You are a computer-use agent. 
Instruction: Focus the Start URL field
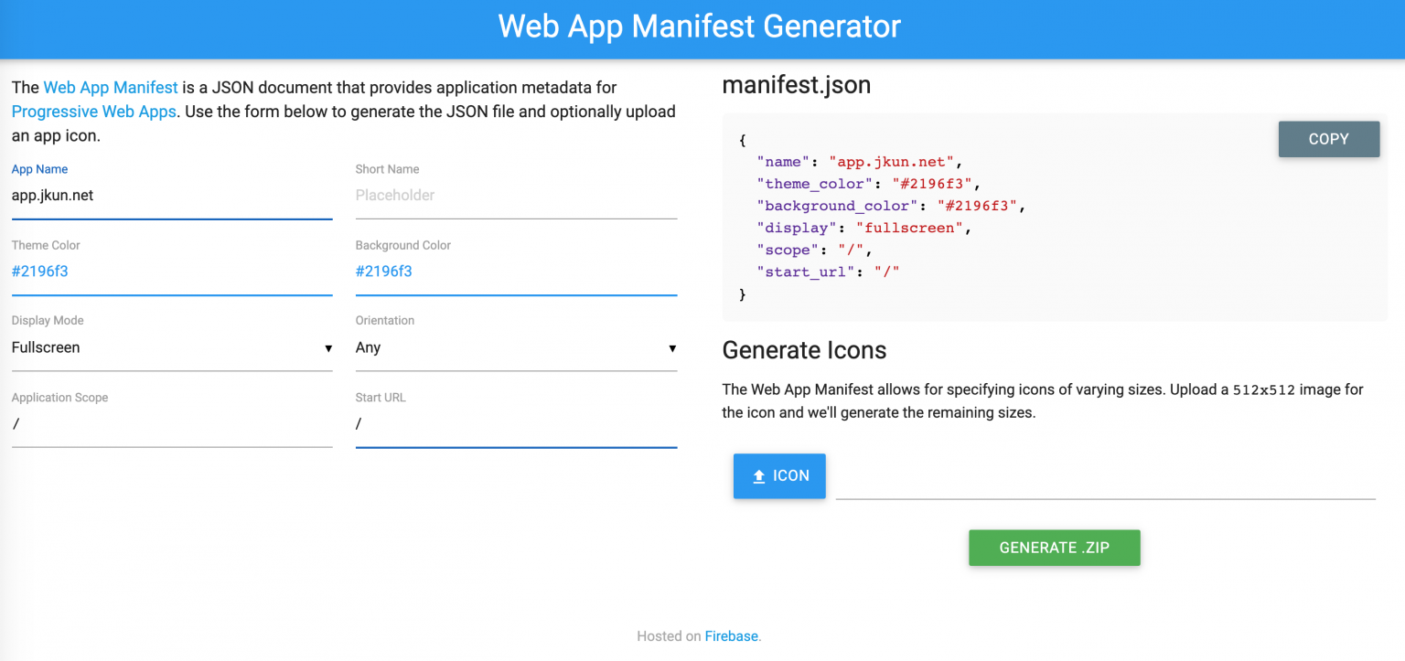(516, 423)
